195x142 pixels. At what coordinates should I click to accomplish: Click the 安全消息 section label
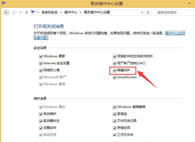coord(40,48)
